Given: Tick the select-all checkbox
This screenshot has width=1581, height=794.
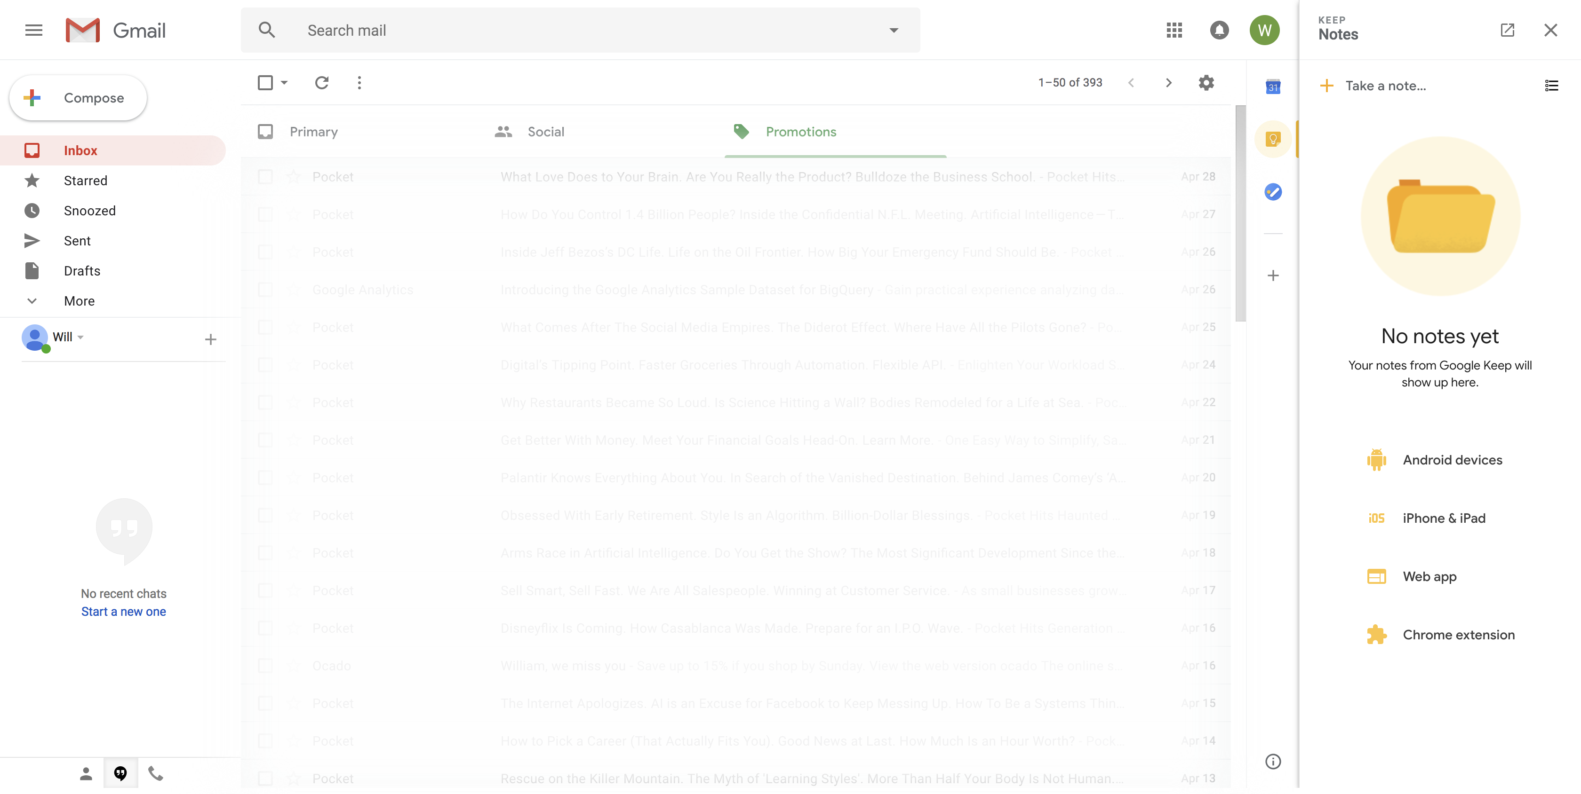Looking at the screenshot, I should click(x=265, y=82).
